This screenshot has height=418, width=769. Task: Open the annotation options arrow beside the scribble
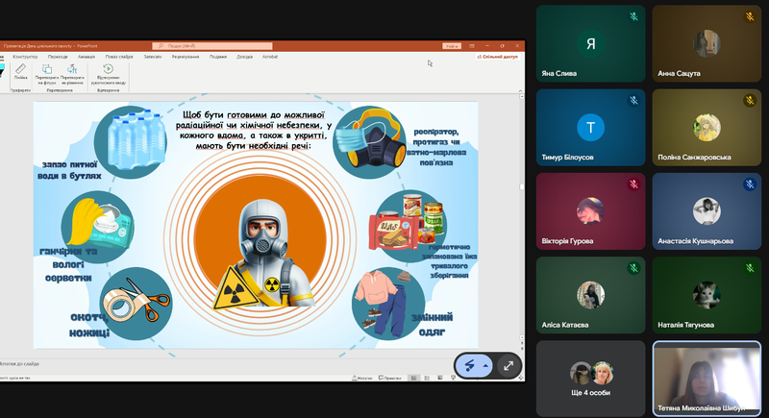point(486,366)
